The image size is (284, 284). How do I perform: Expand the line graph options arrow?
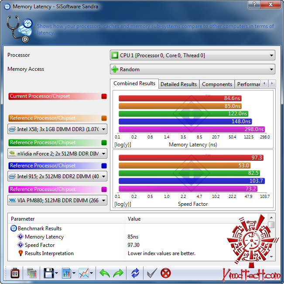(x=91, y=273)
